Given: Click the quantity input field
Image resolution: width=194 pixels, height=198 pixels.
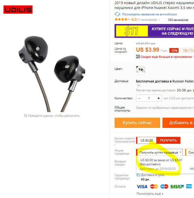Looking at the screenshot, I should coord(149,98).
